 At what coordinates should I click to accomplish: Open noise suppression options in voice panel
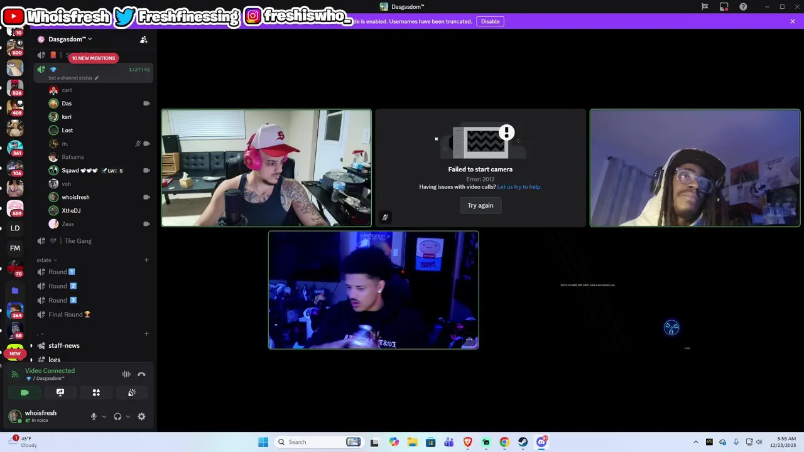click(x=126, y=374)
